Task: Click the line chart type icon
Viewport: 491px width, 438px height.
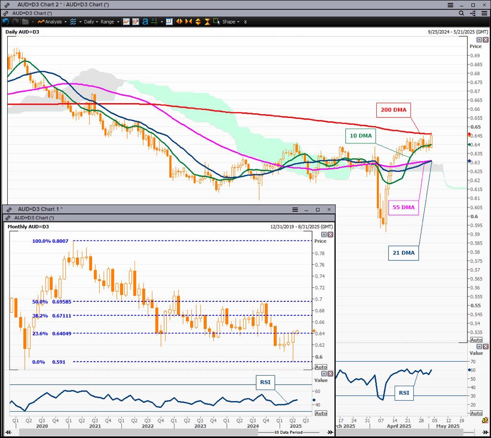Action: pos(126,22)
